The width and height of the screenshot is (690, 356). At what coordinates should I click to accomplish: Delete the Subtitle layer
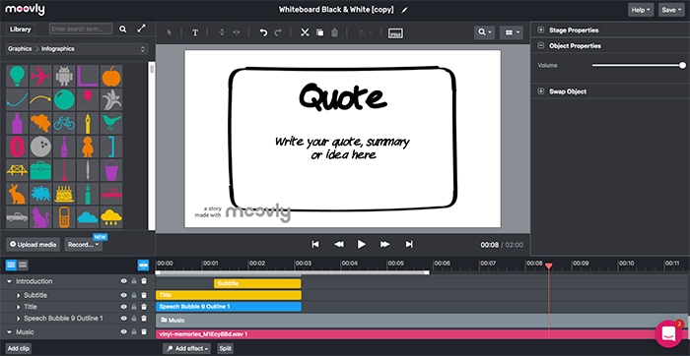[144, 295]
